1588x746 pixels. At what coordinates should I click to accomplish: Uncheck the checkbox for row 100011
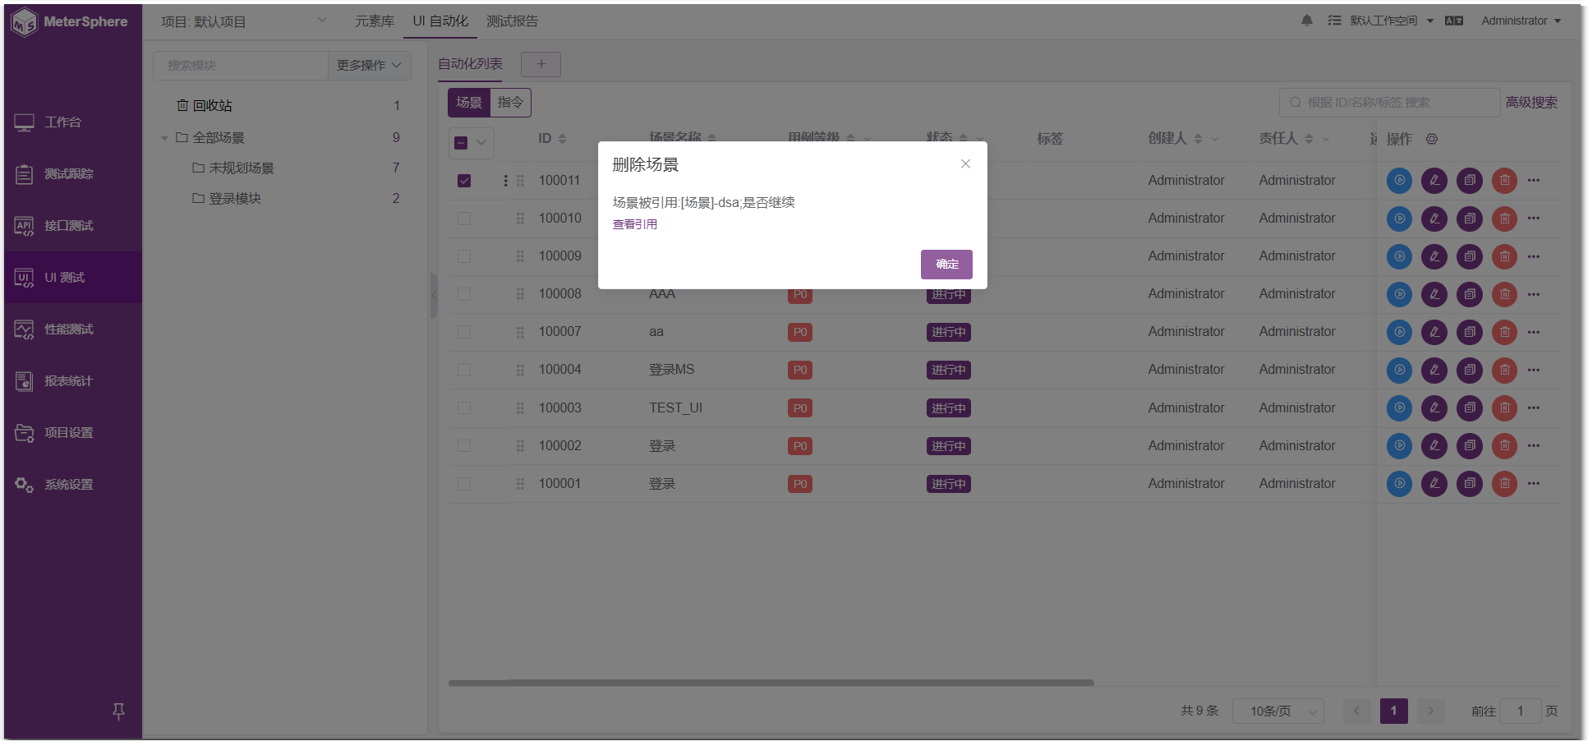pos(464,180)
